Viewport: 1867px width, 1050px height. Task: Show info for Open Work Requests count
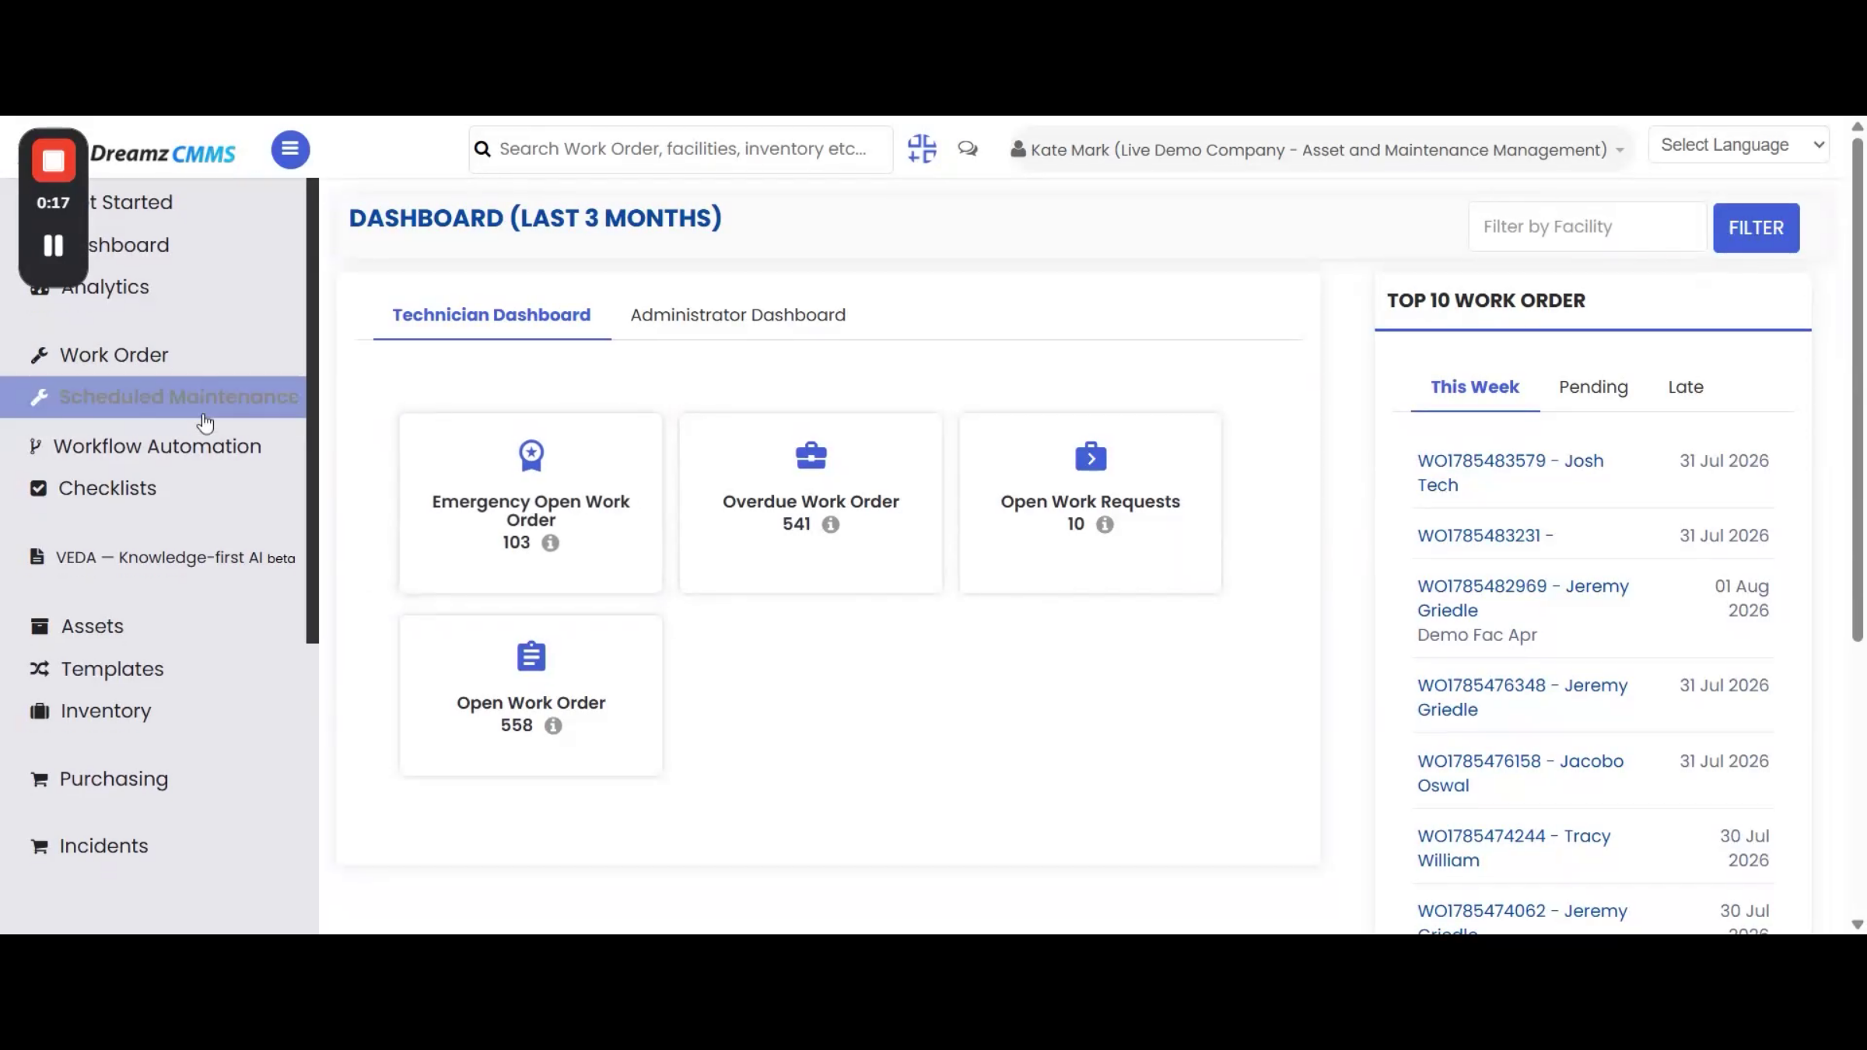point(1105,524)
